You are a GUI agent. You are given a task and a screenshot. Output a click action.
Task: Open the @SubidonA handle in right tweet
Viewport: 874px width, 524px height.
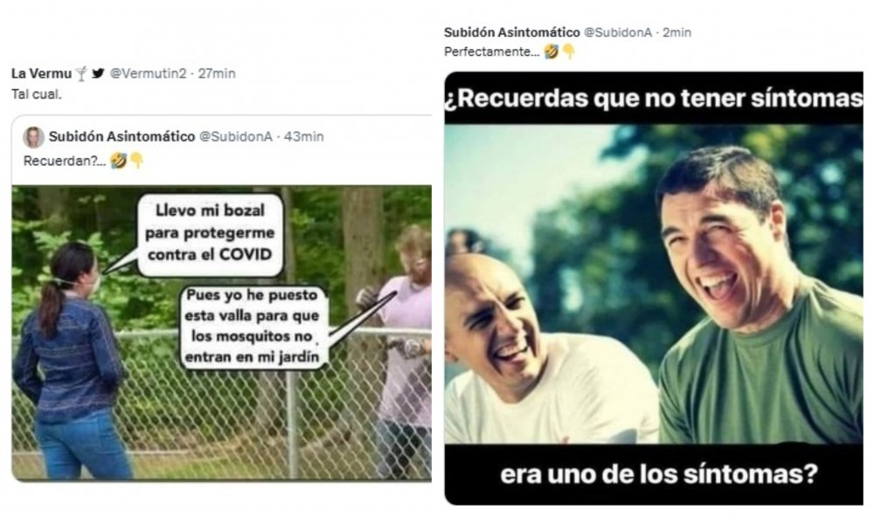(x=618, y=32)
